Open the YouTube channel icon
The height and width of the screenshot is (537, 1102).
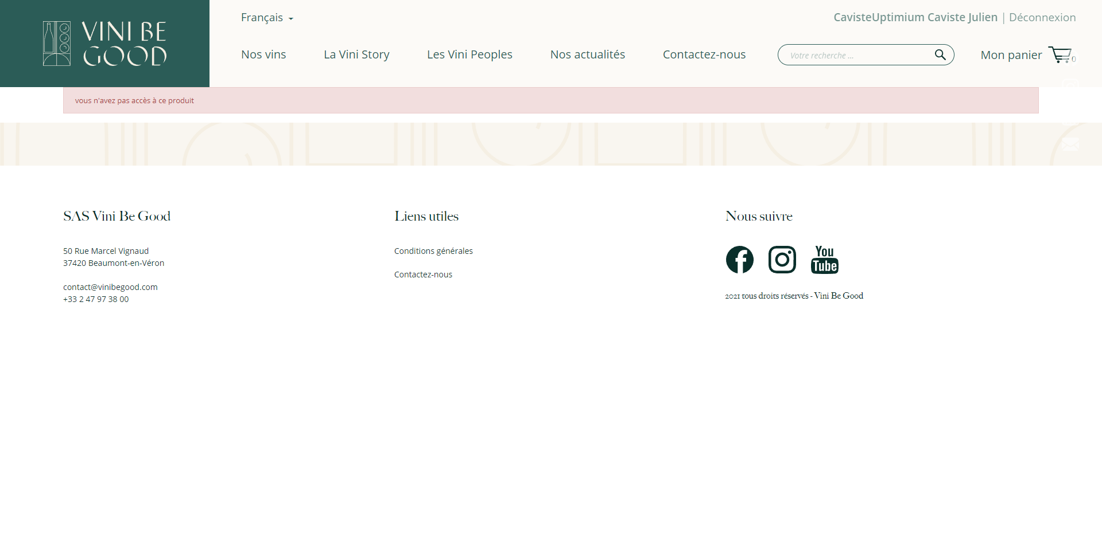coord(824,260)
